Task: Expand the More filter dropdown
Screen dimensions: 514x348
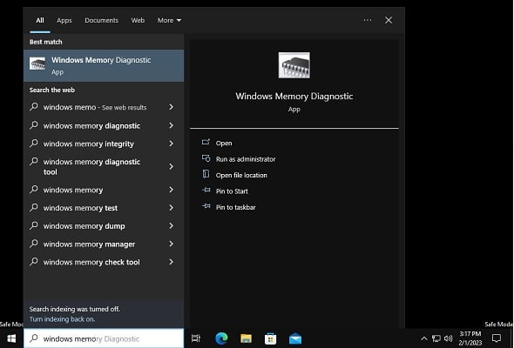Action: pyautogui.click(x=169, y=20)
